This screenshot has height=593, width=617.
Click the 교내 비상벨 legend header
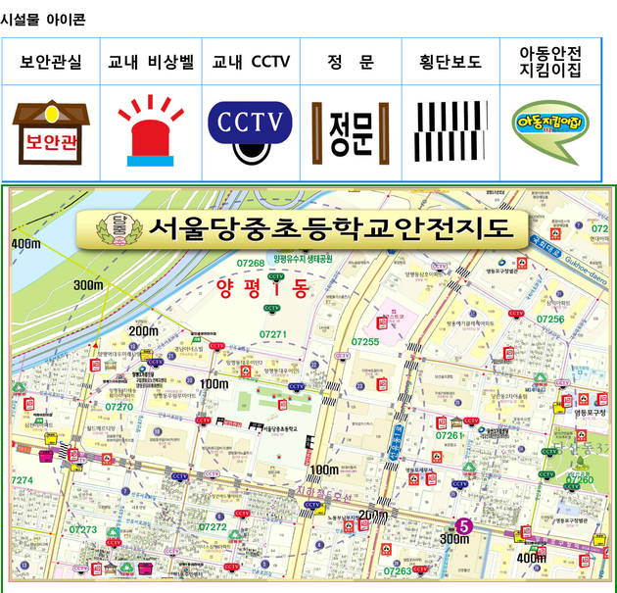pyautogui.click(x=151, y=62)
